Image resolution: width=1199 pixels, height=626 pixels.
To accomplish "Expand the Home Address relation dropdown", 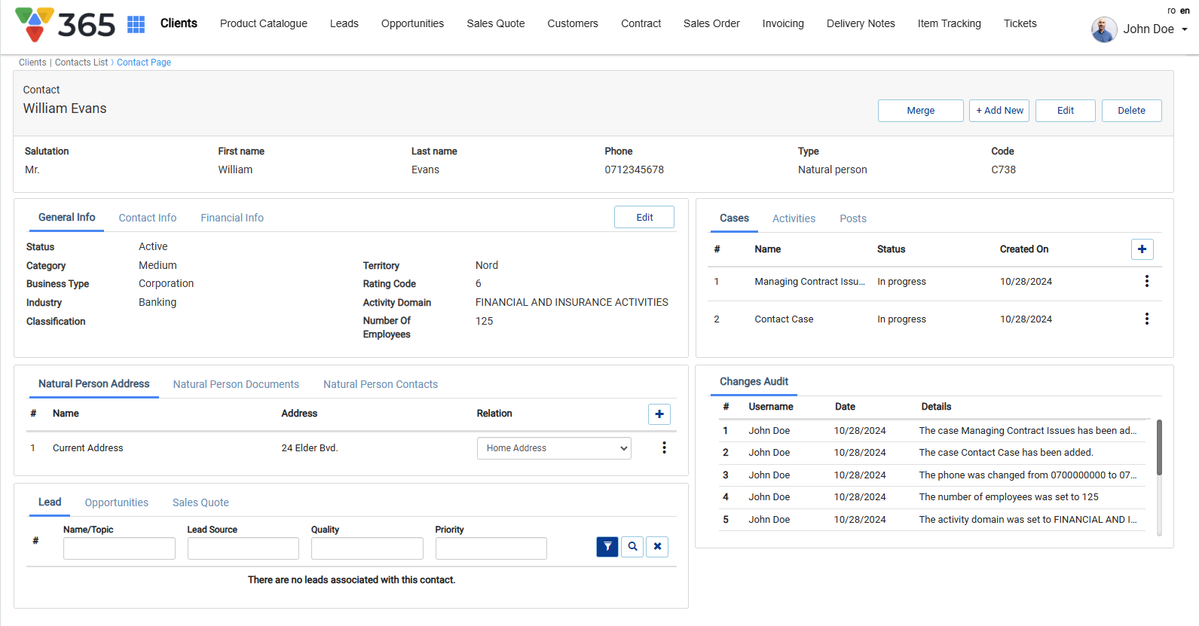I will [x=554, y=448].
